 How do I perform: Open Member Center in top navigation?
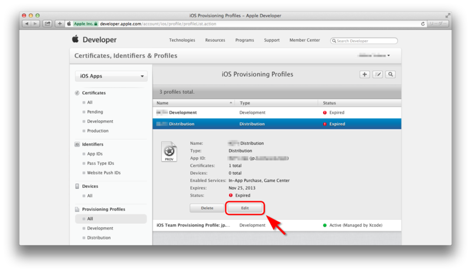click(304, 40)
